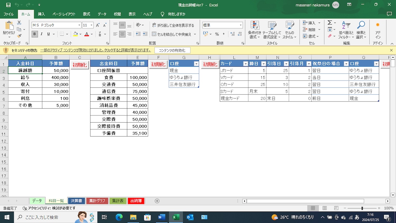This screenshot has height=223, width=396.
Task: Switch to the 集計グラフ sheet tab
Action: tap(97, 201)
